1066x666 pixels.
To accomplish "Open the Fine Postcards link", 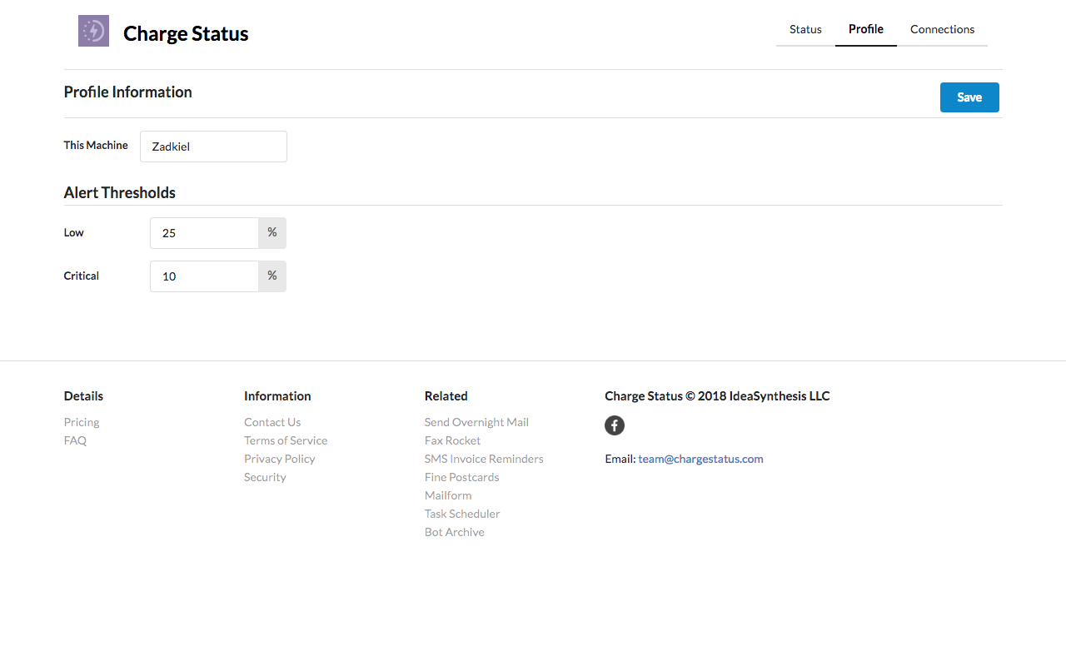I will click(462, 477).
